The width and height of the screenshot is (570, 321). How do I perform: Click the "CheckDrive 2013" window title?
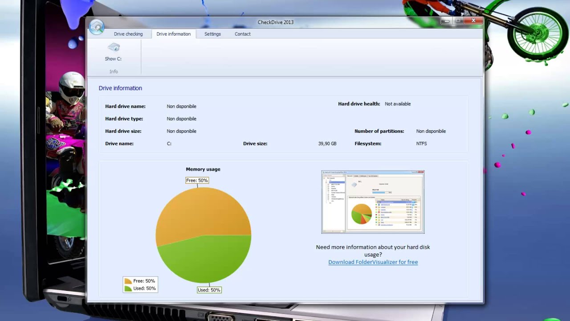point(276,22)
